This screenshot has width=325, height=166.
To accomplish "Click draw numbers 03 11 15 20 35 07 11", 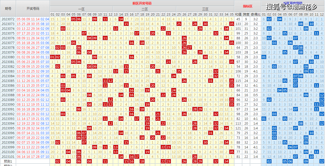I will coord(33,85).
